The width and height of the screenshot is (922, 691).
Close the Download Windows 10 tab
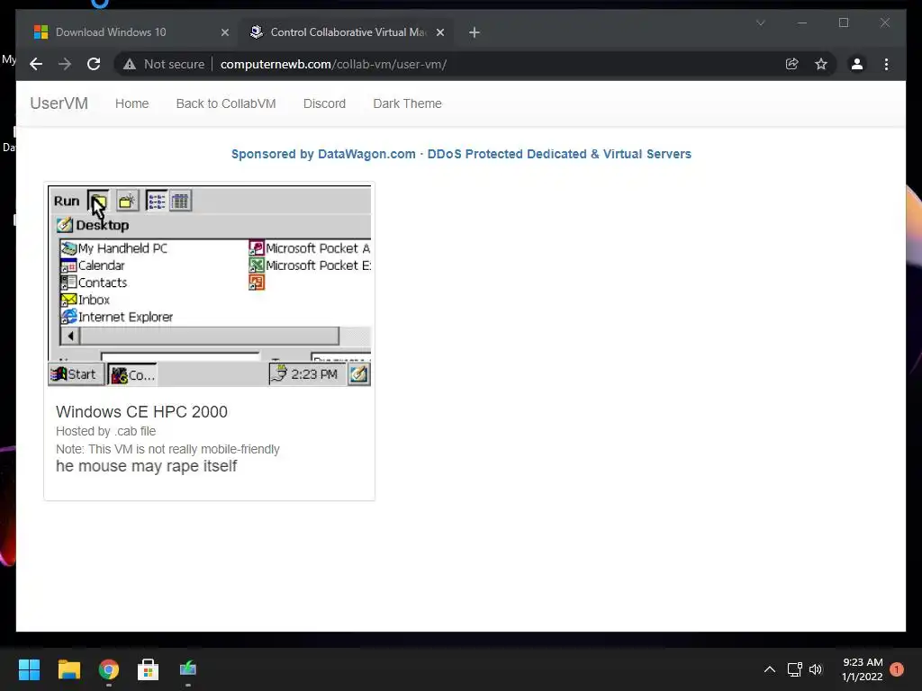(x=224, y=32)
